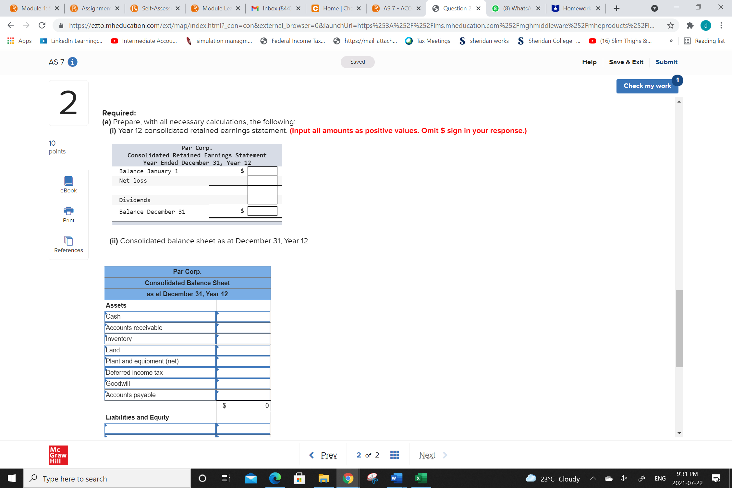This screenshot has width=732, height=488.
Task: Enter amount in Balance January 1 field
Action: point(262,171)
